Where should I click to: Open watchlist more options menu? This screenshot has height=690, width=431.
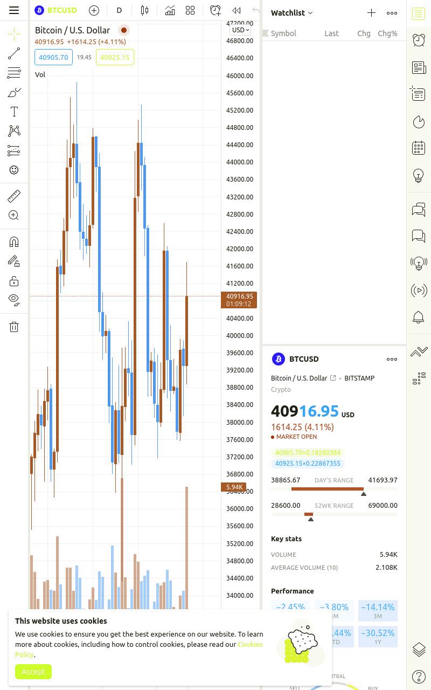(x=392, y=12)
